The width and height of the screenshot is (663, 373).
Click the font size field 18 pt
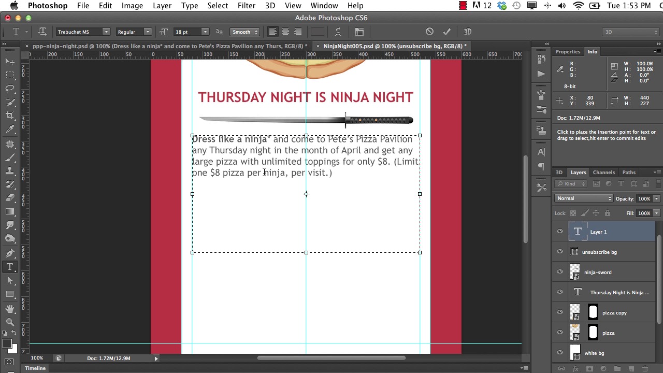pyautogui.click(x=186, y=32)
